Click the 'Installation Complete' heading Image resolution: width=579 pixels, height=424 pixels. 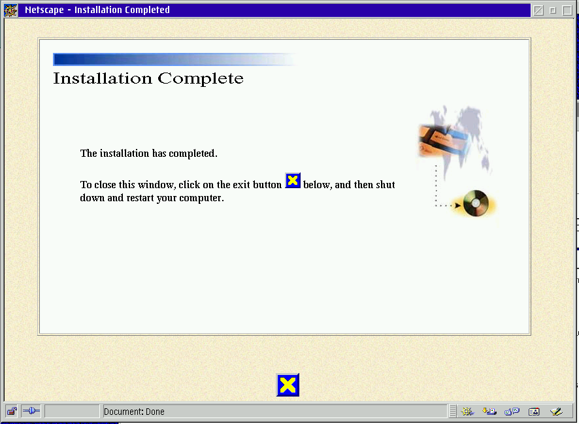148,78
